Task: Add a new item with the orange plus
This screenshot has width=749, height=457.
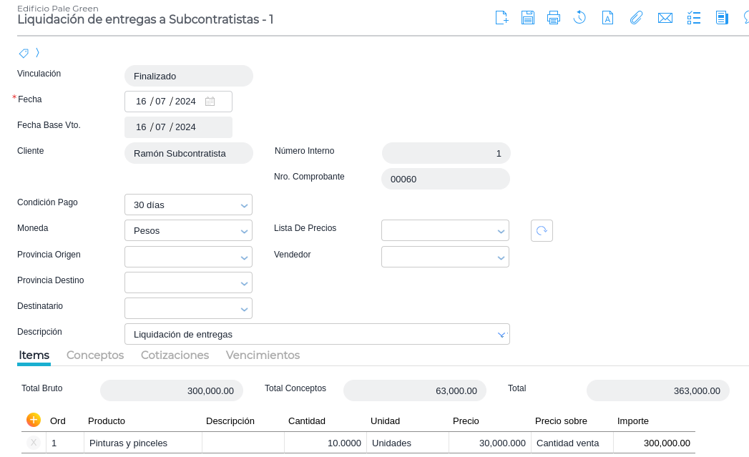Action: pos(33,420)
